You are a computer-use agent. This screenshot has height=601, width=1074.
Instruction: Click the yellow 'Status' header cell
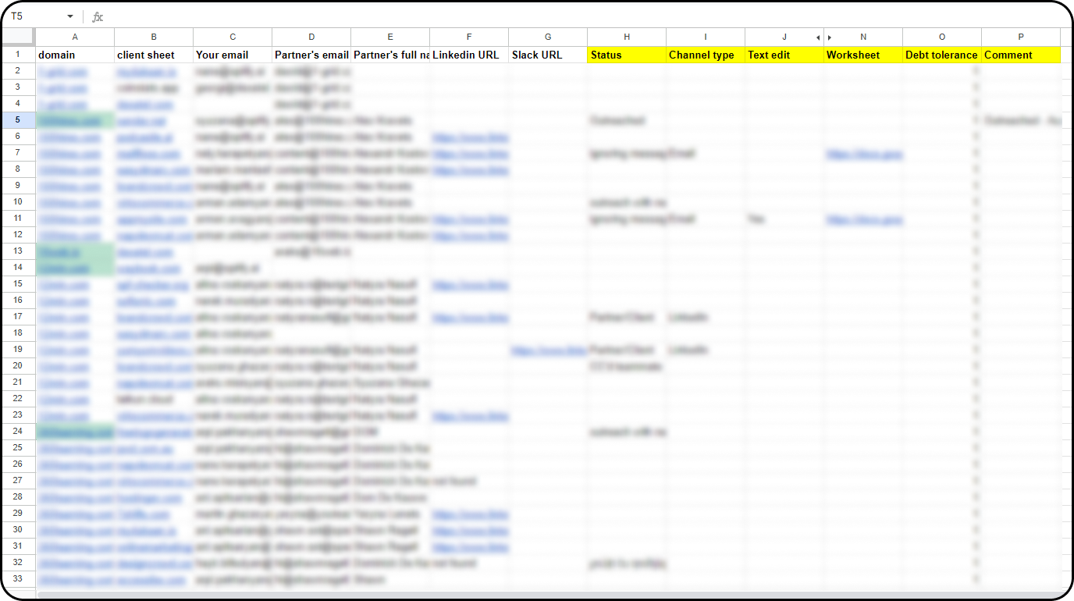(x=626, y=55)
